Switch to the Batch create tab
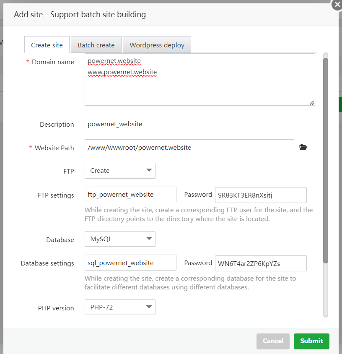 coord(96,45)
